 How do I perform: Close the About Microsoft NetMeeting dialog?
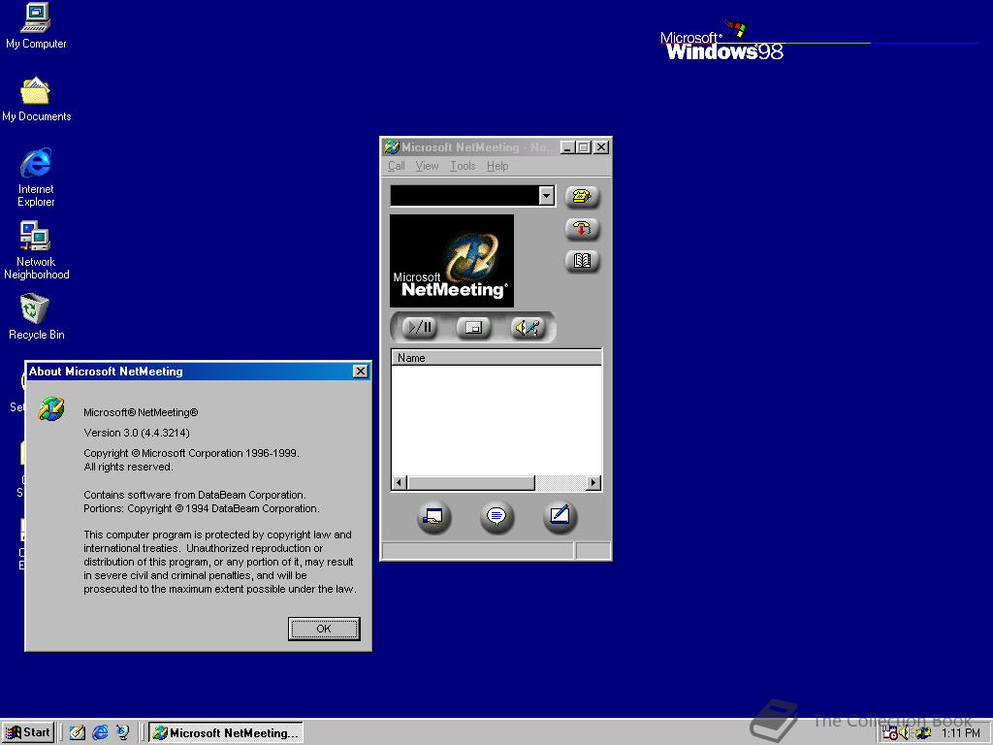click(x=361, y=372)
